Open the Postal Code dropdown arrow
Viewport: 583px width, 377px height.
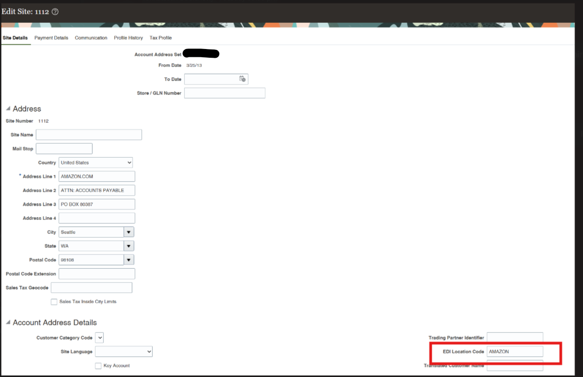[129, 259]
